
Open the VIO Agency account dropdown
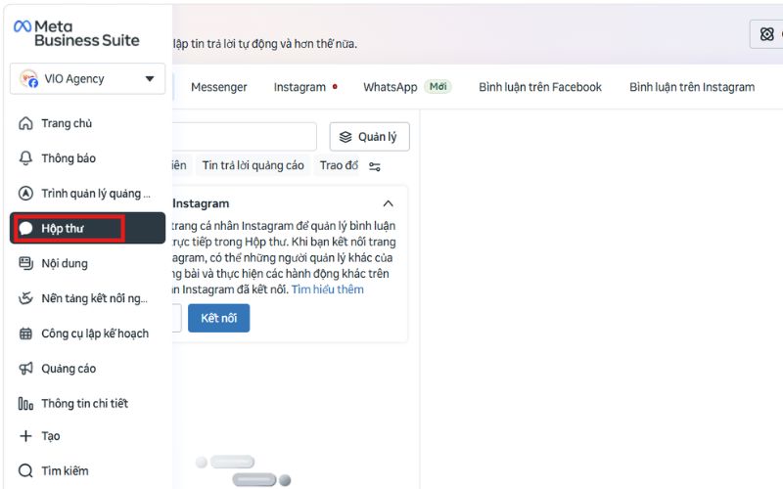coord(87,79)
